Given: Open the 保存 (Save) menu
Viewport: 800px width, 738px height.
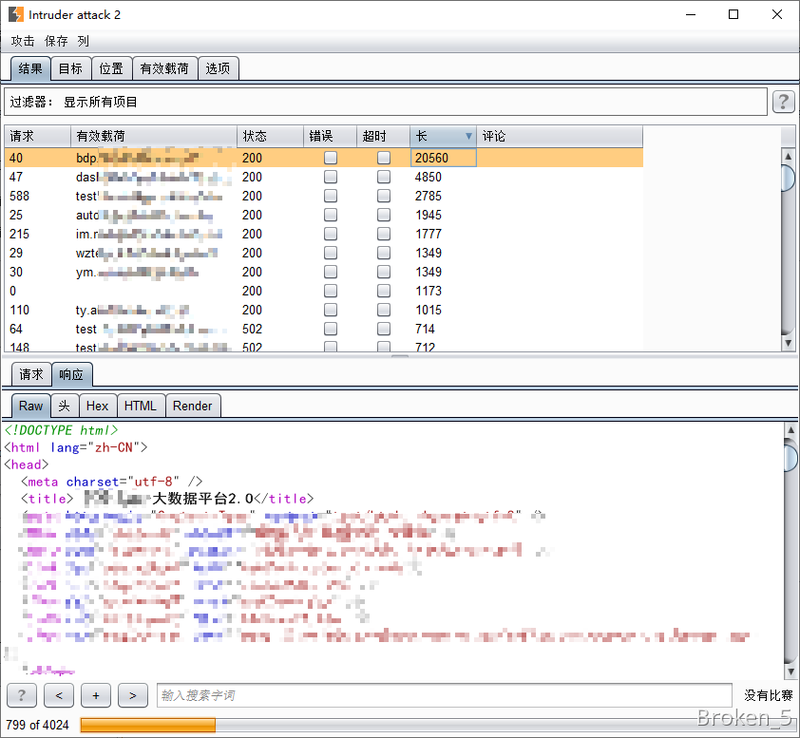Looking at the screenshot, I should click(x=57, y=42).
